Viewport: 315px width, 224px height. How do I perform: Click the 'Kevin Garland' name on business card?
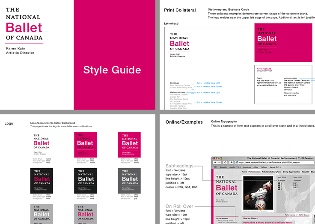[x=264, y=69]
